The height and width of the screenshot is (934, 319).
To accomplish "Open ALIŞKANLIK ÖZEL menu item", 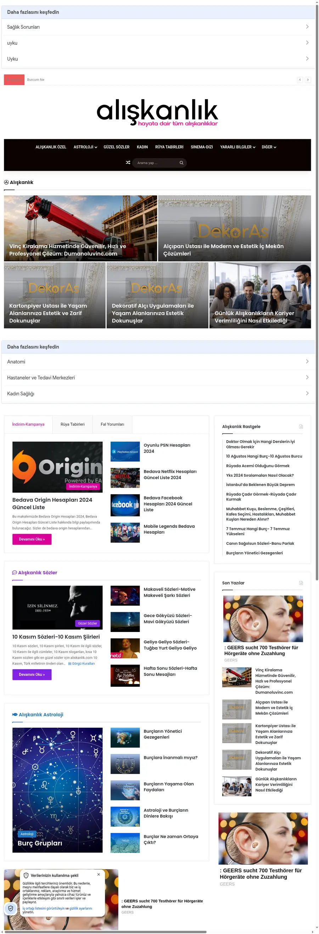I will tap(51, 147).
